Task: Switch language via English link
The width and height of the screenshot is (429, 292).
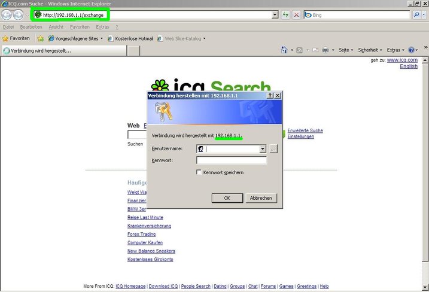Action: pyautogui.click(x=409, y=66)
